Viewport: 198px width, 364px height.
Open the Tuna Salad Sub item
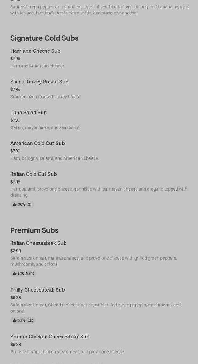pos(29,112)
